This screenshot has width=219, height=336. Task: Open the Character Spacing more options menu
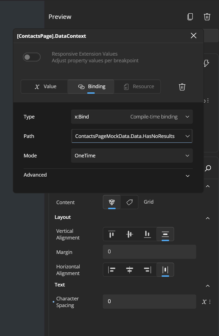coord(210,302)
